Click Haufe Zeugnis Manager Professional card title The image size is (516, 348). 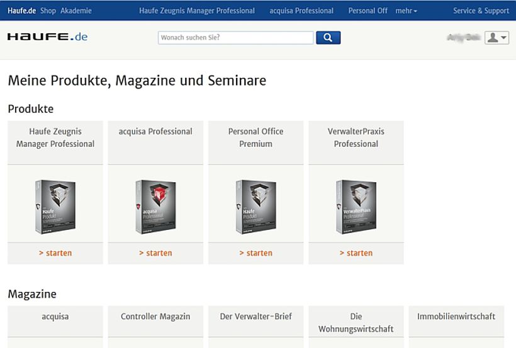[55, 138]
